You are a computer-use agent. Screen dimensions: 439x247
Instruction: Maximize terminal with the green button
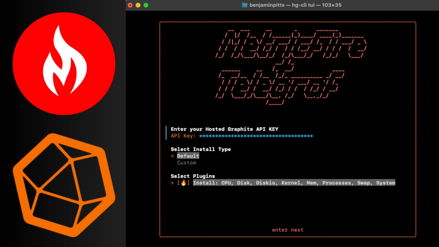[x=146, y=5]
